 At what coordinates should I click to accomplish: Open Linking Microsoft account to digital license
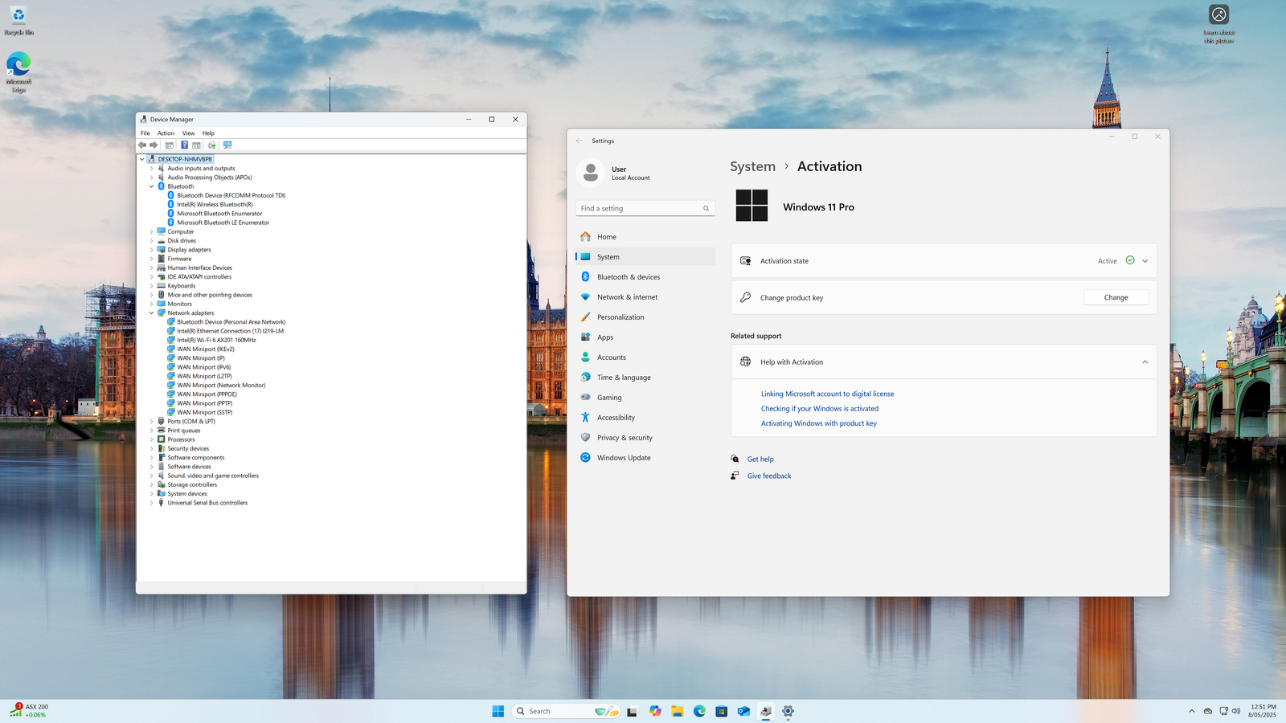click(827, 394)
